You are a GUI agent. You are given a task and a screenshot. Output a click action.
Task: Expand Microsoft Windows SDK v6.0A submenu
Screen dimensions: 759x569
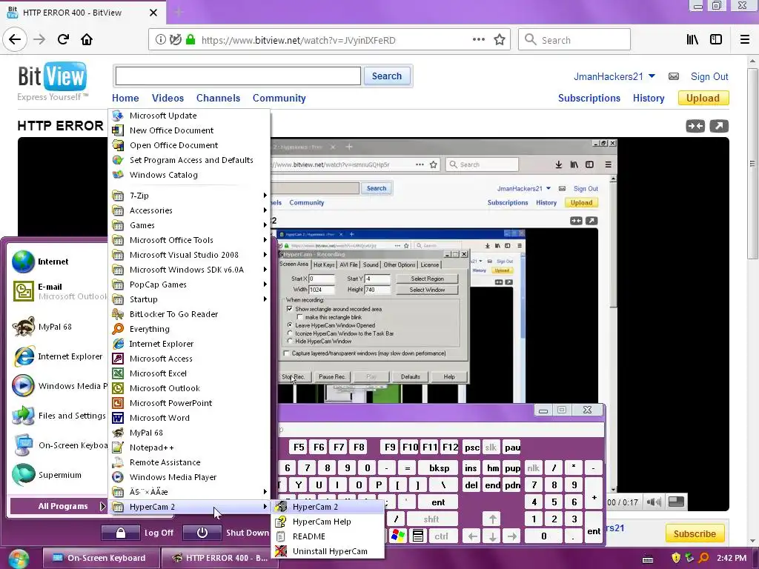tap(189, 270)
